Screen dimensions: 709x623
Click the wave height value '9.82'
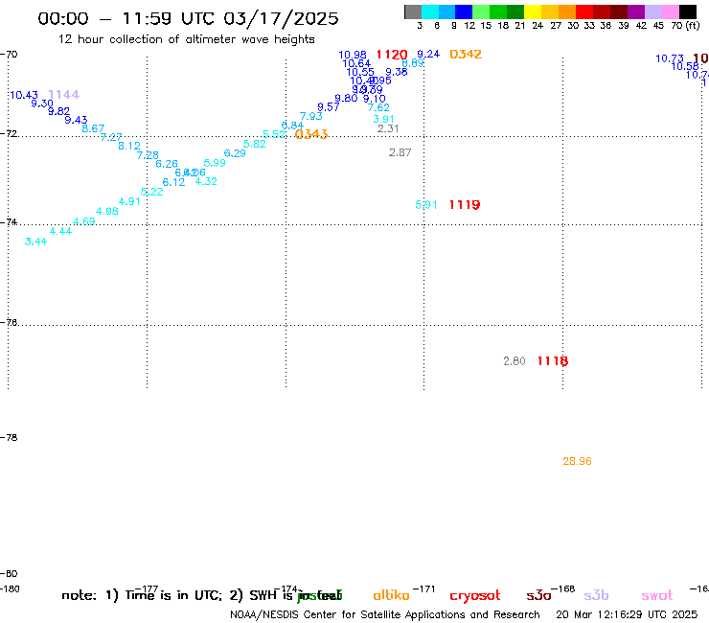pyautogui.click(x=58, y=111)
